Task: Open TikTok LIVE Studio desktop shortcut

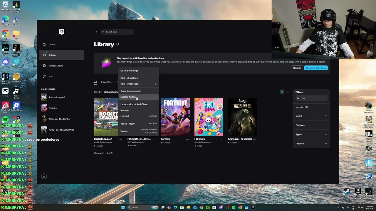Action: click(x=5, y=108)
